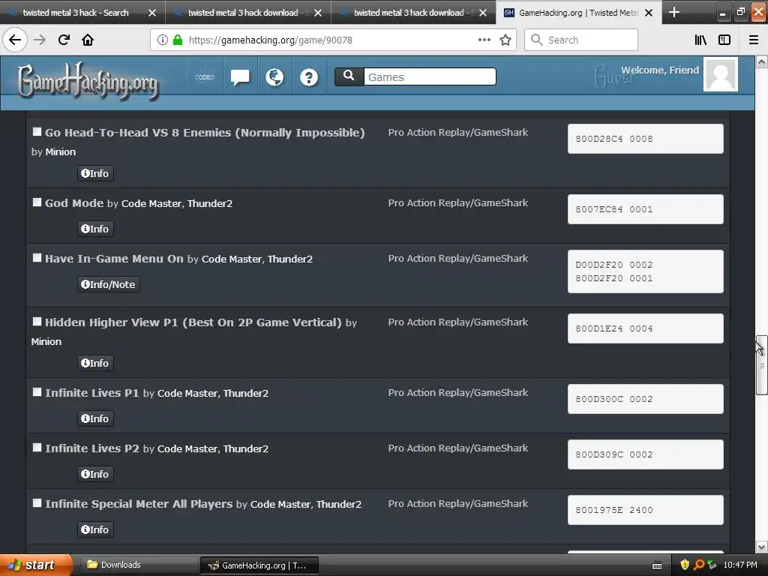The width and height of the screenshot is (768, 576).
Task: Close the GameHacking.org tab
Action: (649, 13)
